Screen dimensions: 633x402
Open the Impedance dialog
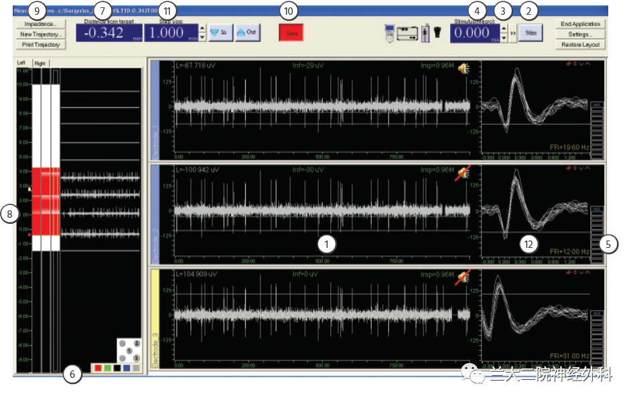(40, 24)
